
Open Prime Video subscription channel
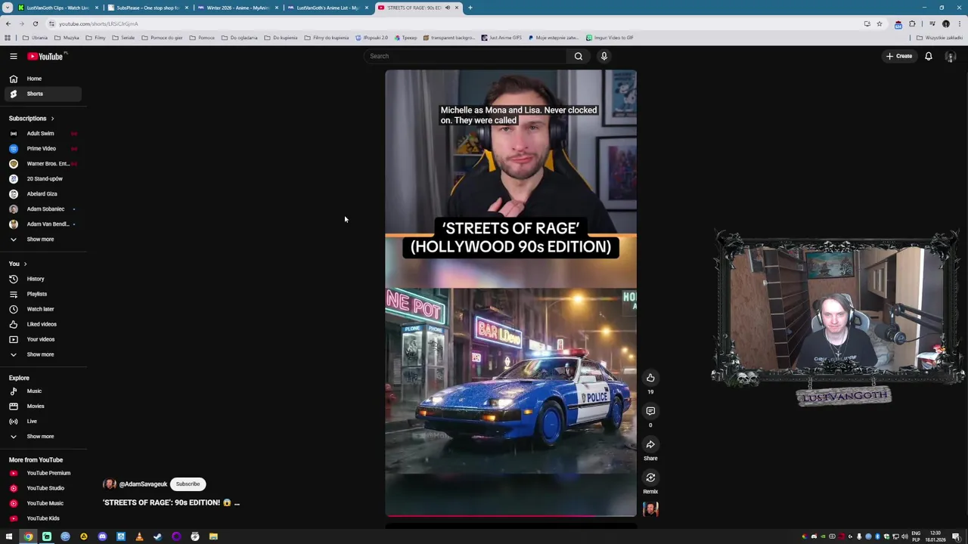point(42,149)
